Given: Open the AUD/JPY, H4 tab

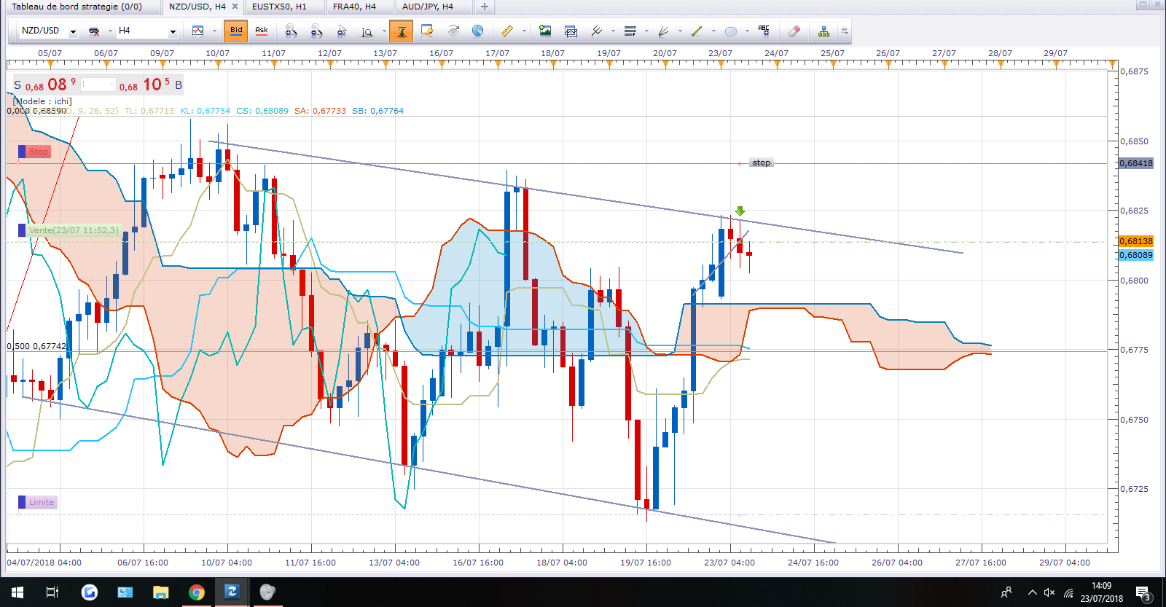Looking at the screenshot, I should [428, 7].
